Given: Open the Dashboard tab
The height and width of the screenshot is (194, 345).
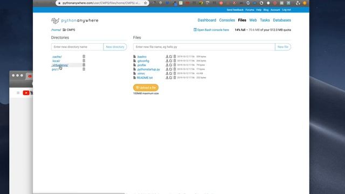Looking at the screenshot, I should (x=207, y=20).
